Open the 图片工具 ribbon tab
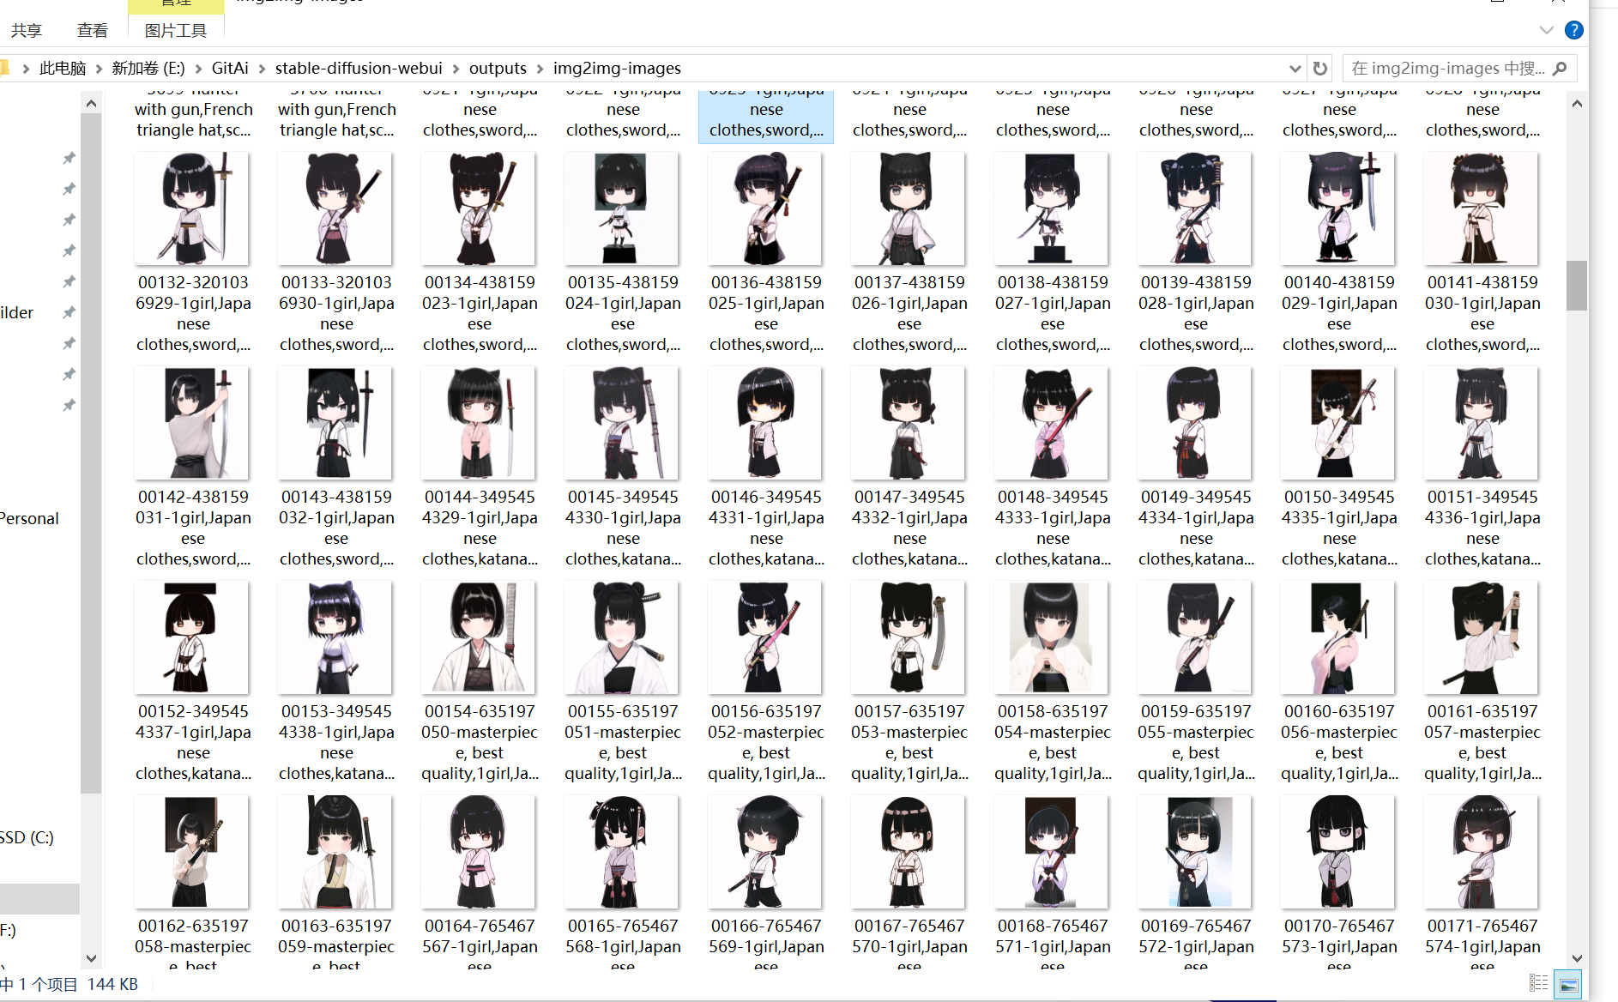1618x1002 pixels. (176, 31)
